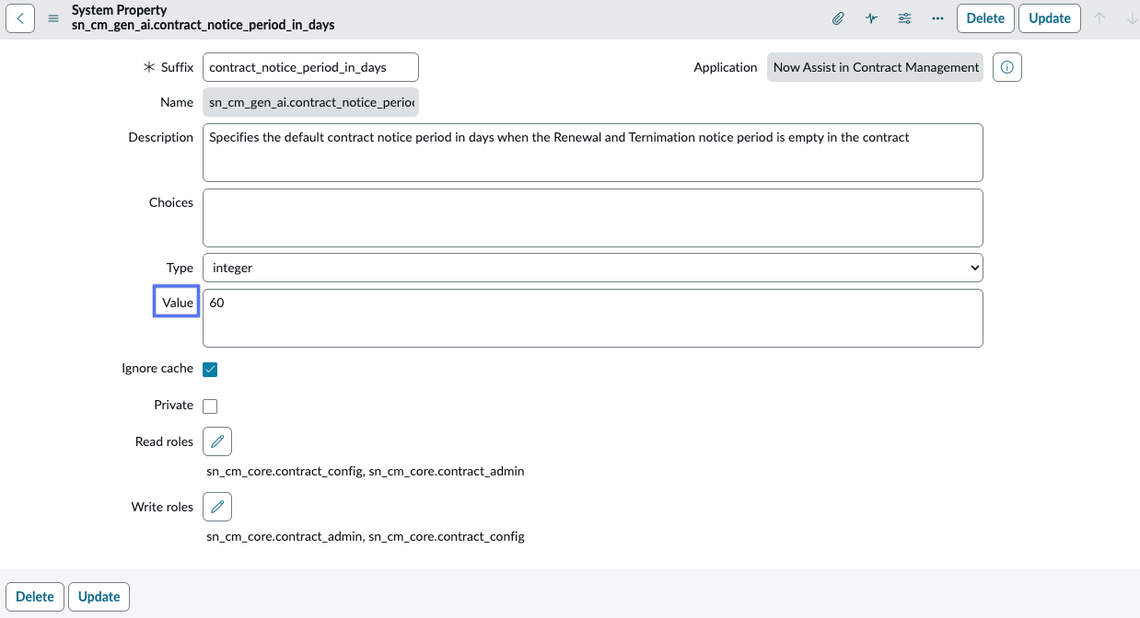The width and height of the screenshot is (1140, 618).
Task: Click into the Description text area
Action: (593, 153)
